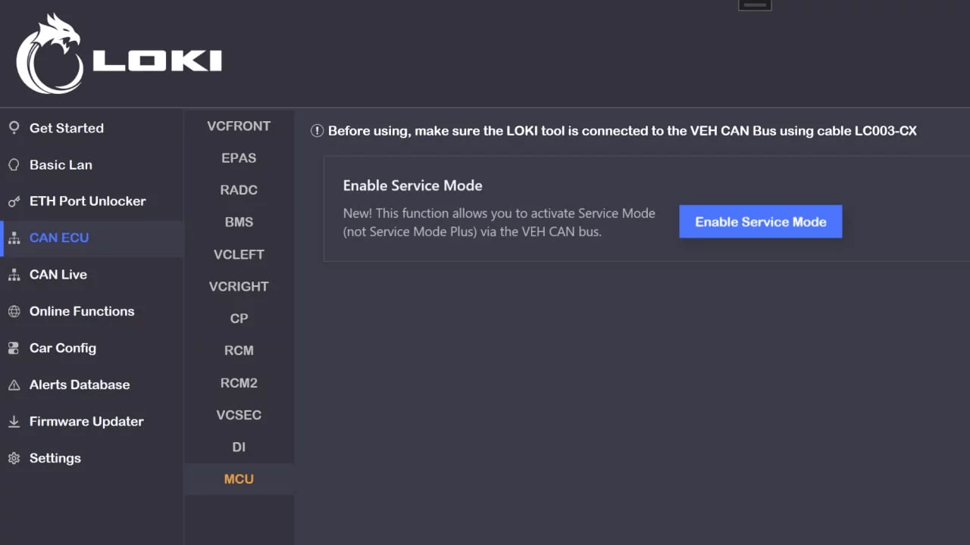Click the drag handle at top
Screen dimensions: 970x545
755,5
